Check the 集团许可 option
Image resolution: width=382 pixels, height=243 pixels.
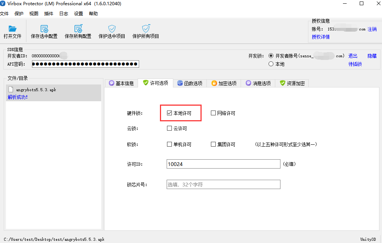tap(213, 144)
